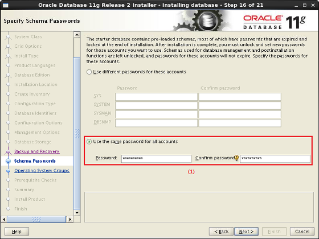319x239 pixels.
Task: Open the Operating System Groups step link
Action: click(42, 171)
